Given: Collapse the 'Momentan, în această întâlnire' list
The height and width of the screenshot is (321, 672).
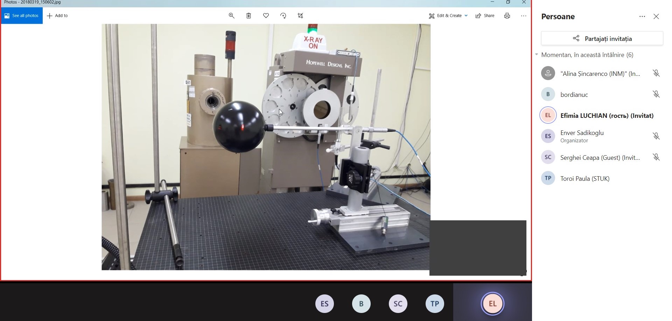Looking at the screenshot, I should click(x=537, y=55).
